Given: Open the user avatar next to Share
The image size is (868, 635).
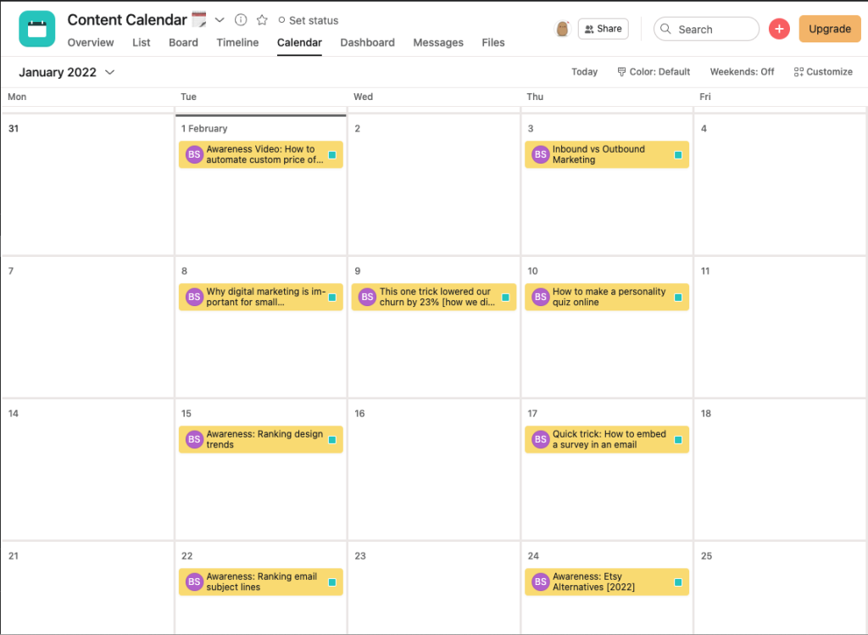Looking at the screenshot, I should click(x=563, y=29).
